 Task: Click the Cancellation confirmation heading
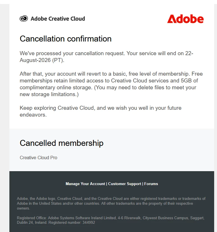point(66,39)
